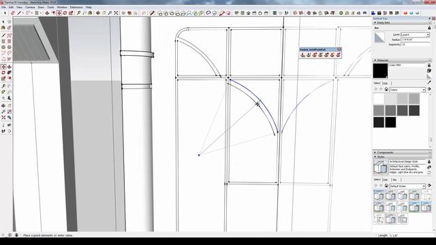The width and height of the screenshot is (436, 245).
Task: Click the Tape Measure tool in top toolbar
Action: click(x=79, y=13)
